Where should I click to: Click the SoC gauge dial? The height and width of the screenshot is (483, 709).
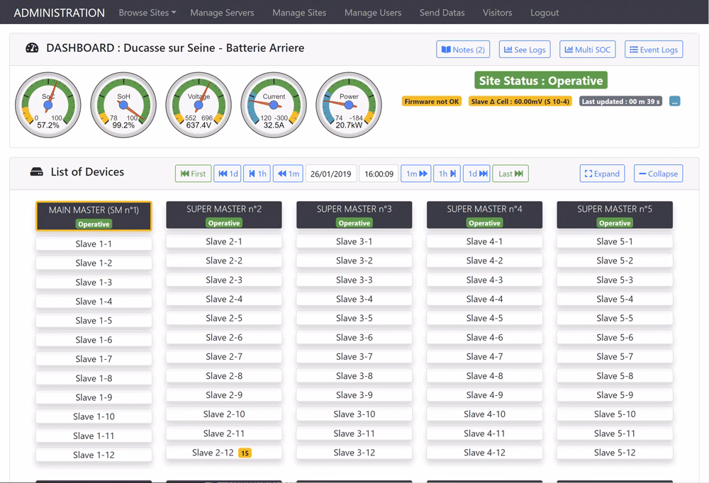click(x=48, y=105)
